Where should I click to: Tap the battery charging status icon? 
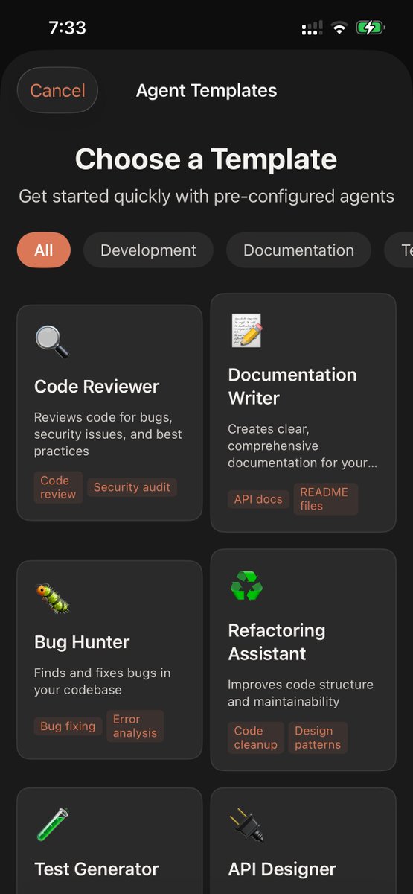coord(370,28)
